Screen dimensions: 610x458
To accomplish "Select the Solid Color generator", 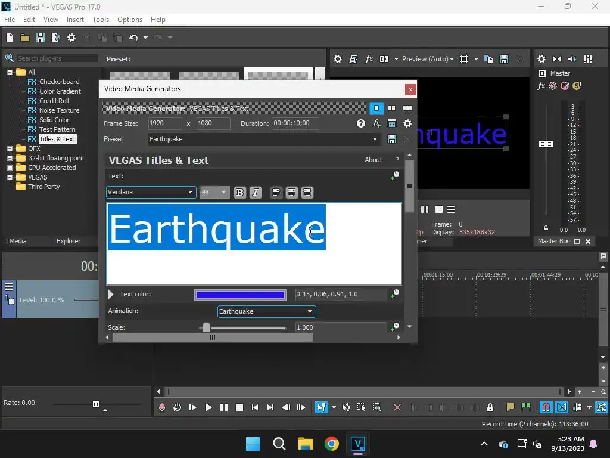I will [54, 119].
